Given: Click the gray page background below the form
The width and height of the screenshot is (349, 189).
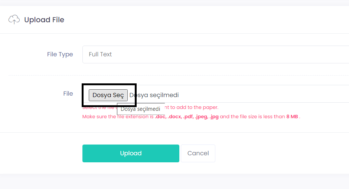Looking at the screenshot, I should pyautogui.click(x=174, y=182).
